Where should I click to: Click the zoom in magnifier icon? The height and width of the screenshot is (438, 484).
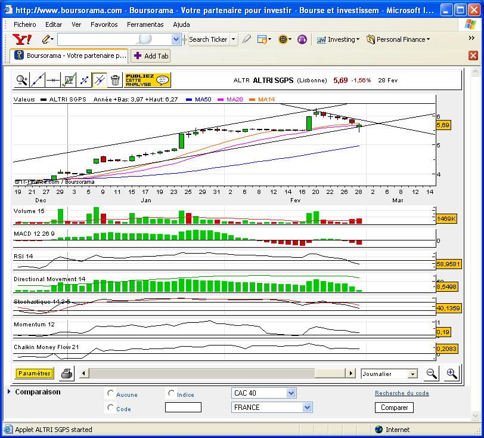452,374
